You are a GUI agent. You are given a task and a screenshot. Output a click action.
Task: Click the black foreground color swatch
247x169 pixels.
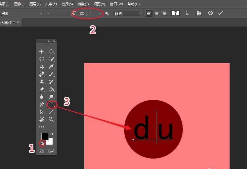(x=44, y=136)
